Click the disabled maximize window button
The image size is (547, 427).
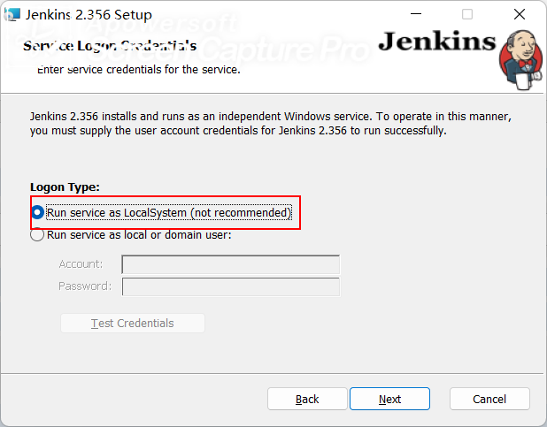click(x=467, y=14)
